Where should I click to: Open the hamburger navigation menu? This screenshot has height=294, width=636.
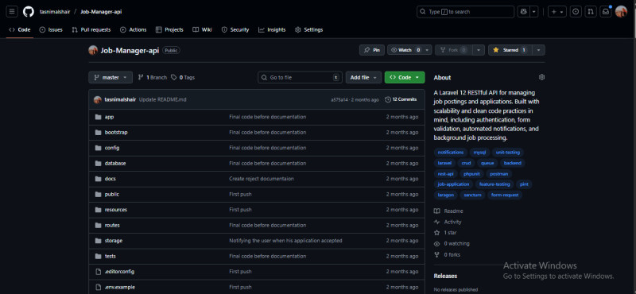tap(12, 12)
